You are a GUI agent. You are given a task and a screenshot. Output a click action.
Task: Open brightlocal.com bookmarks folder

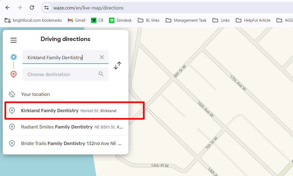point(33,20)
